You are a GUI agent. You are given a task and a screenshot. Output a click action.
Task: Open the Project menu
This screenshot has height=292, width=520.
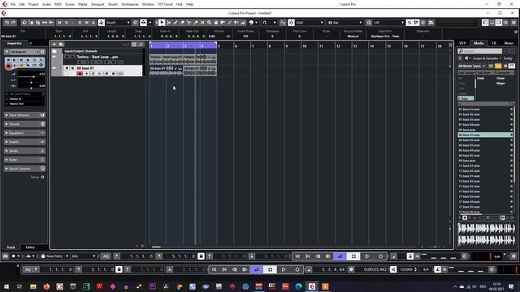[x=33, y=4]
